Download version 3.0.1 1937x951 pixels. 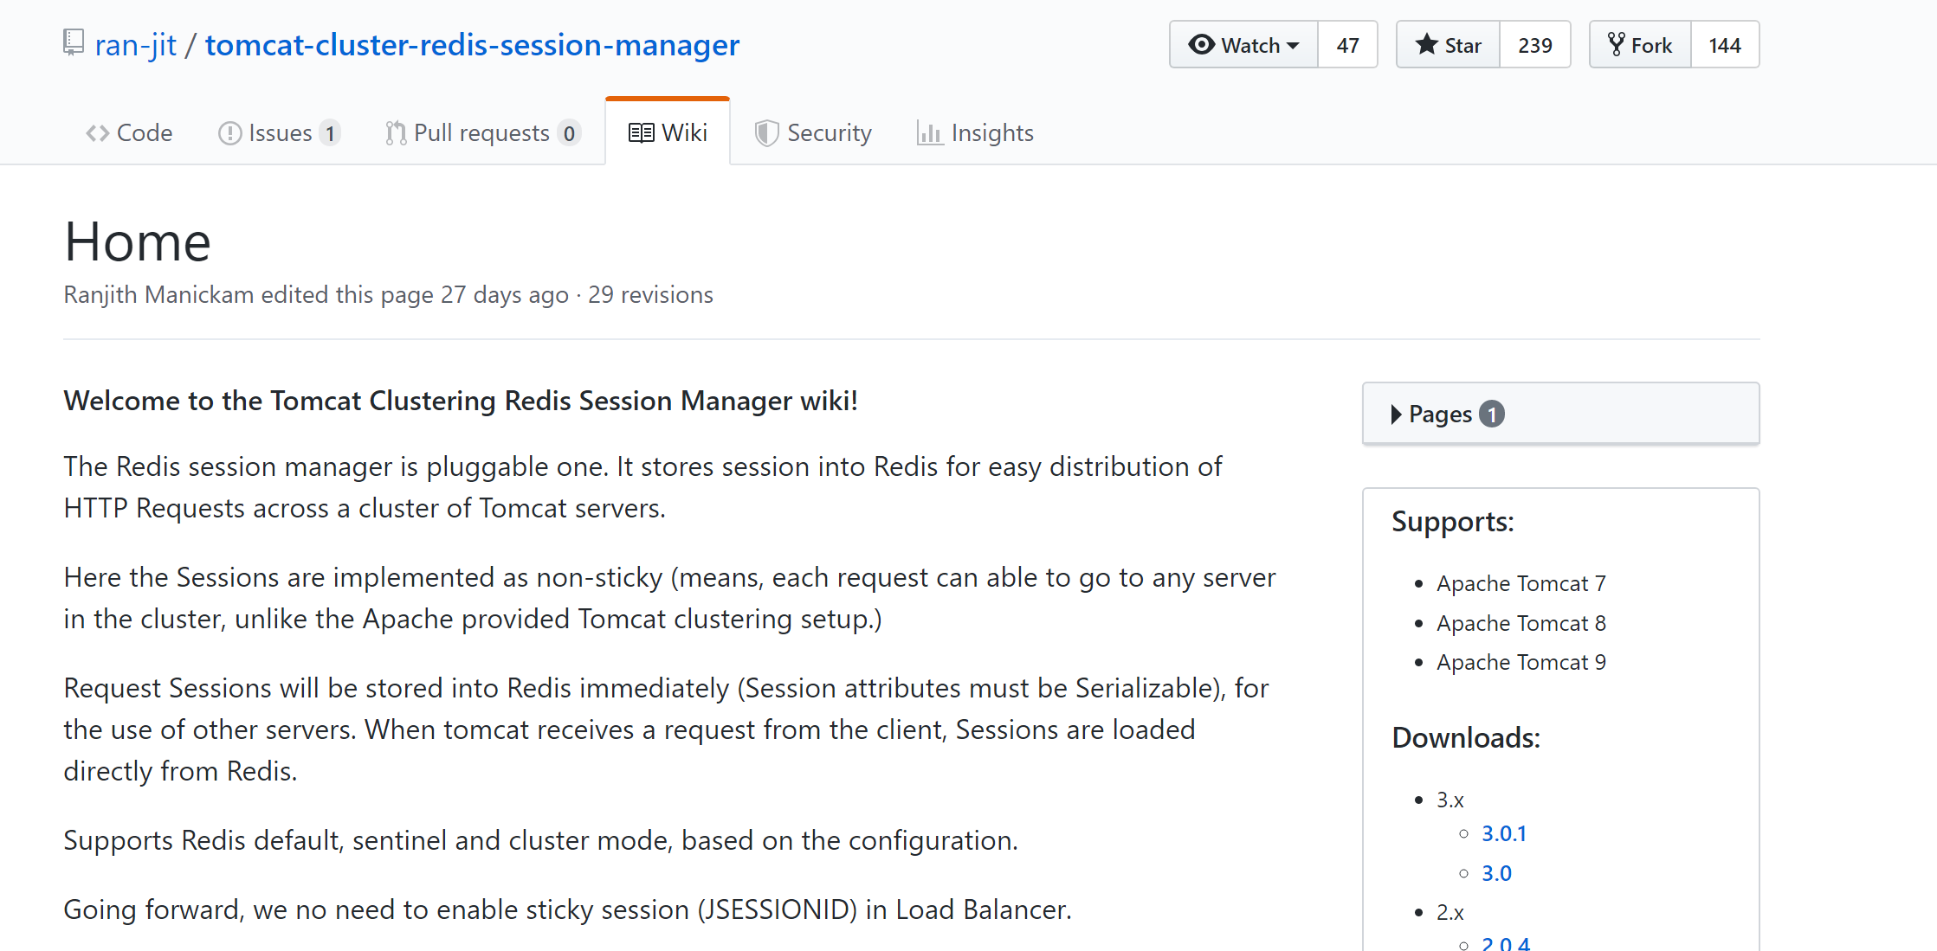click(1504, 833)
